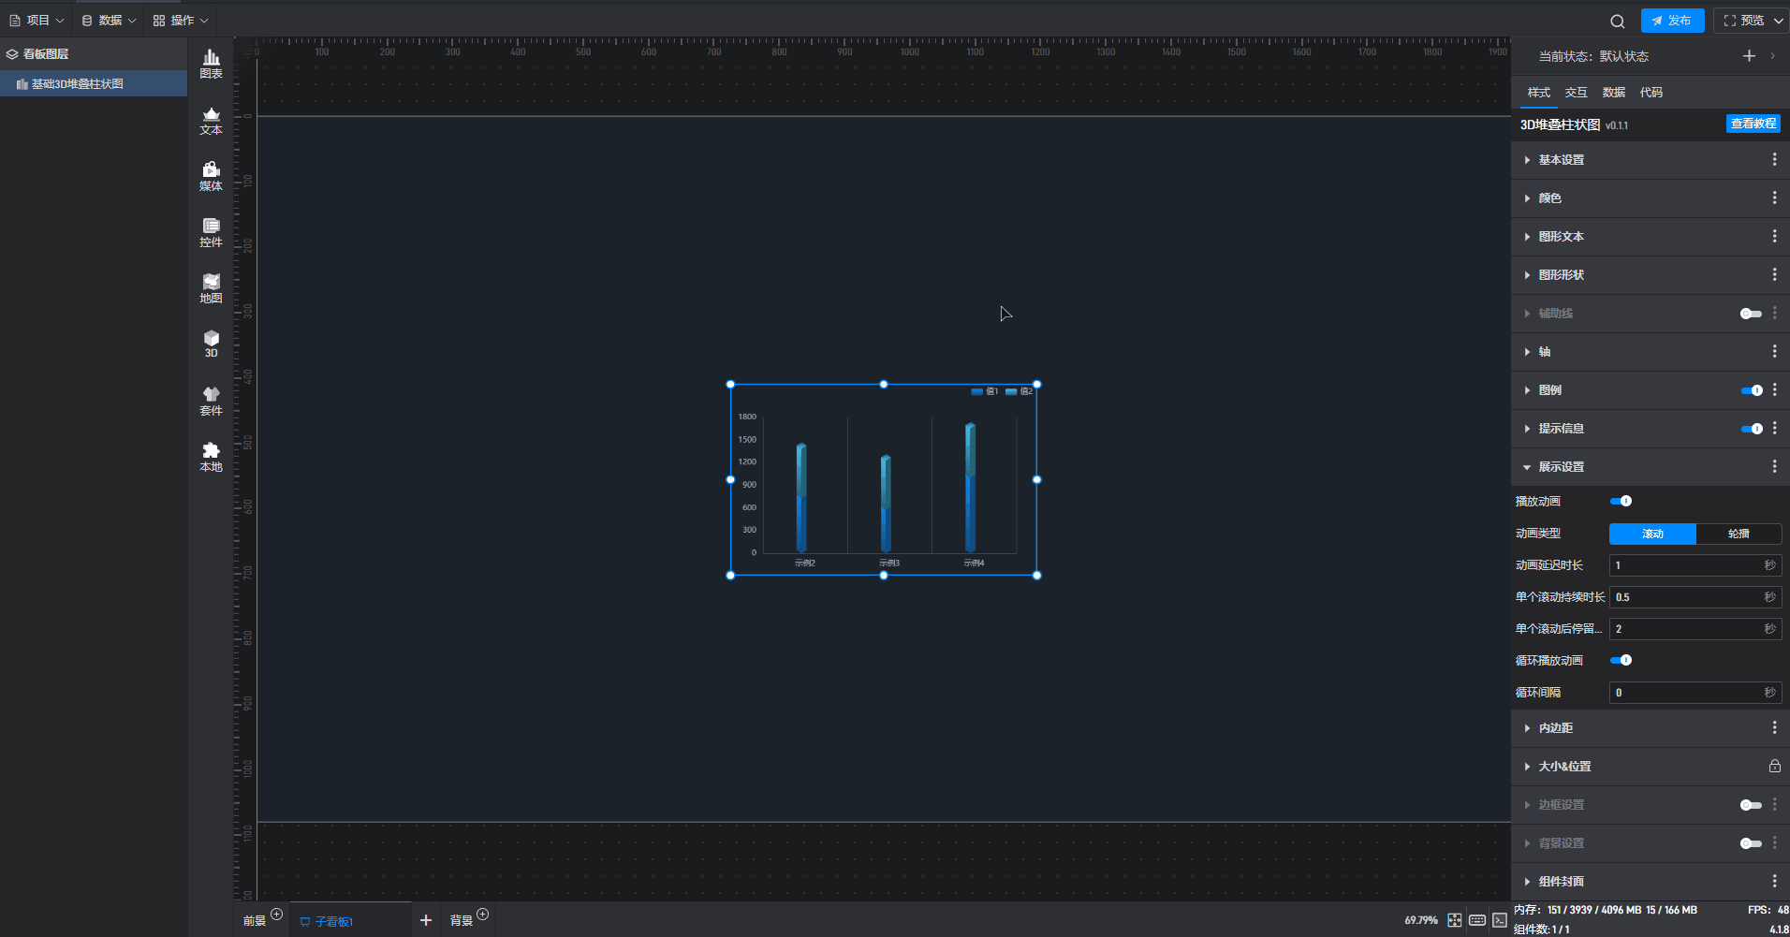The height and width of the screenshot is (937, 1790).
Task: Open the 图表 chart components icon
Action: pyautogui.click(x=211, y=64)
